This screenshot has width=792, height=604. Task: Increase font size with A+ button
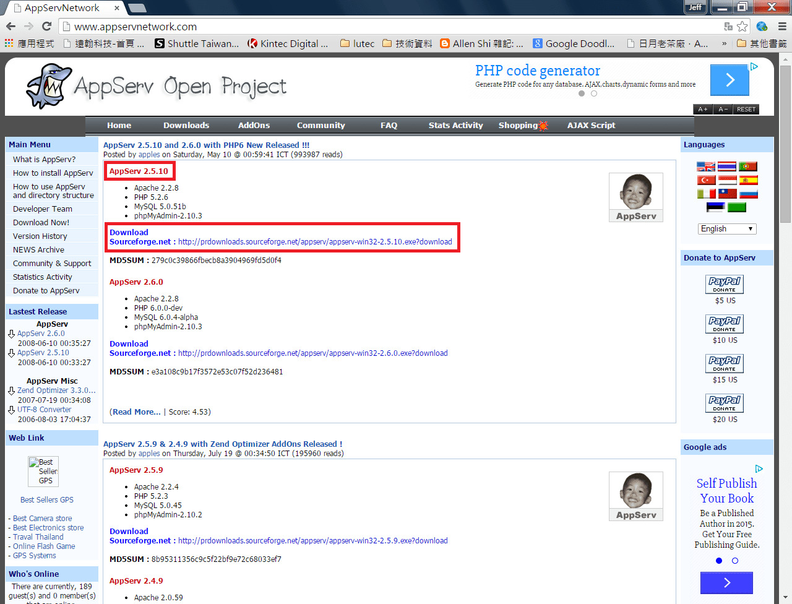coord(702,109)
